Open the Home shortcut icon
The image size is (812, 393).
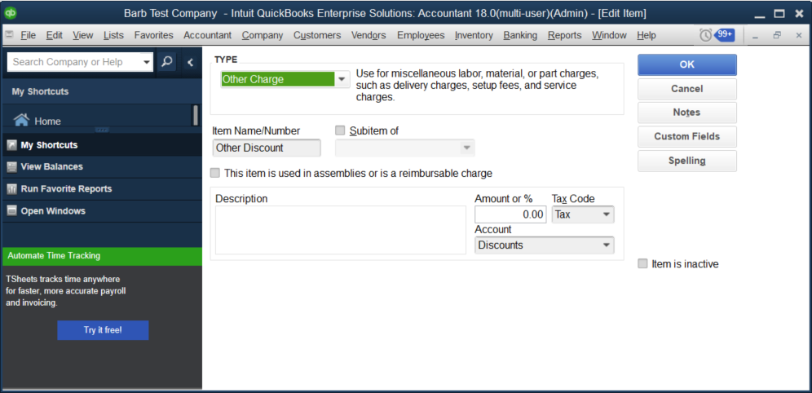(x=21, y=121)
